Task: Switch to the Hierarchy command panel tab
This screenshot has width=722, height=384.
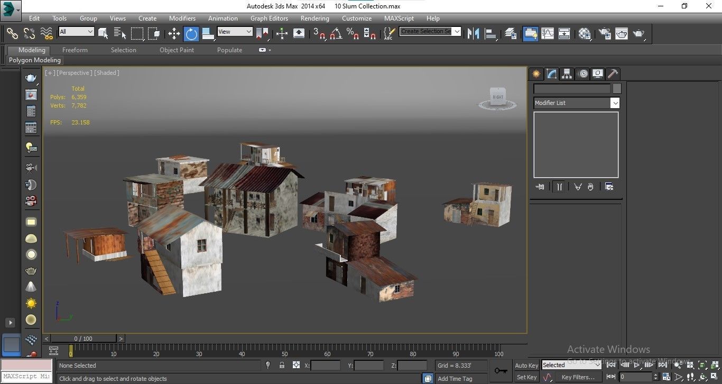Action: coord(567,74)
